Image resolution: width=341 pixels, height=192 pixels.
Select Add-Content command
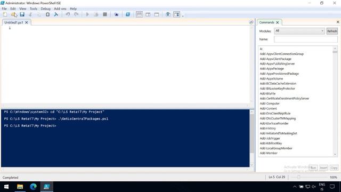269,108
